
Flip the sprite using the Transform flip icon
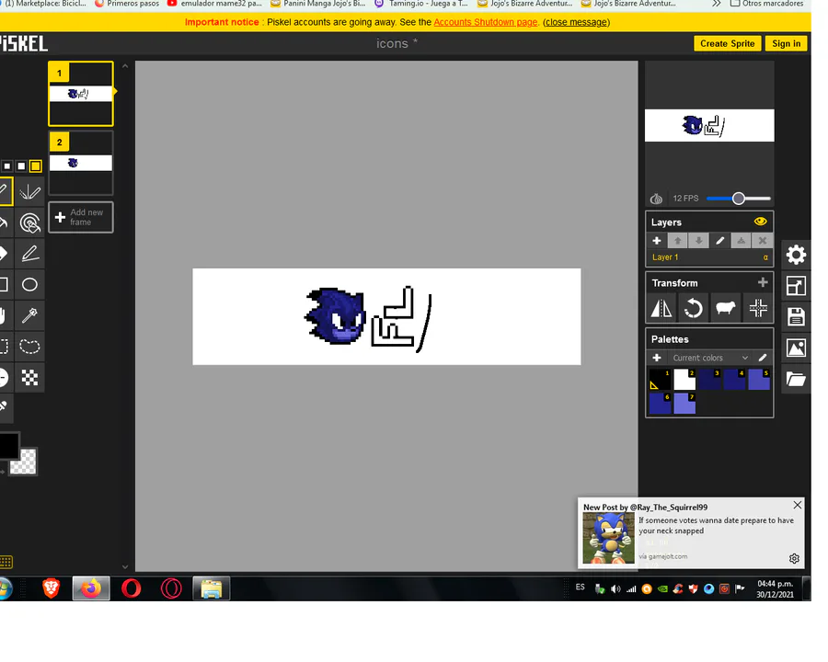661,308
